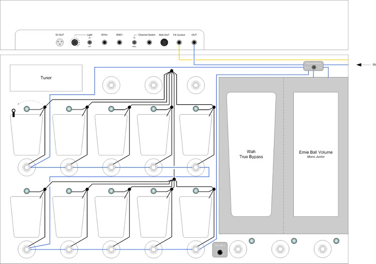
Task: Click the footswitch under the second lower-row pedal
Action: click(69, 249)
